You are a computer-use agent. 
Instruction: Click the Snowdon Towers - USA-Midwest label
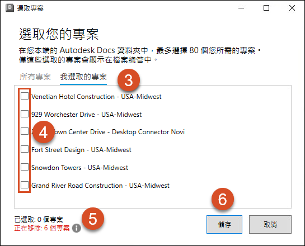click(80, 168)
